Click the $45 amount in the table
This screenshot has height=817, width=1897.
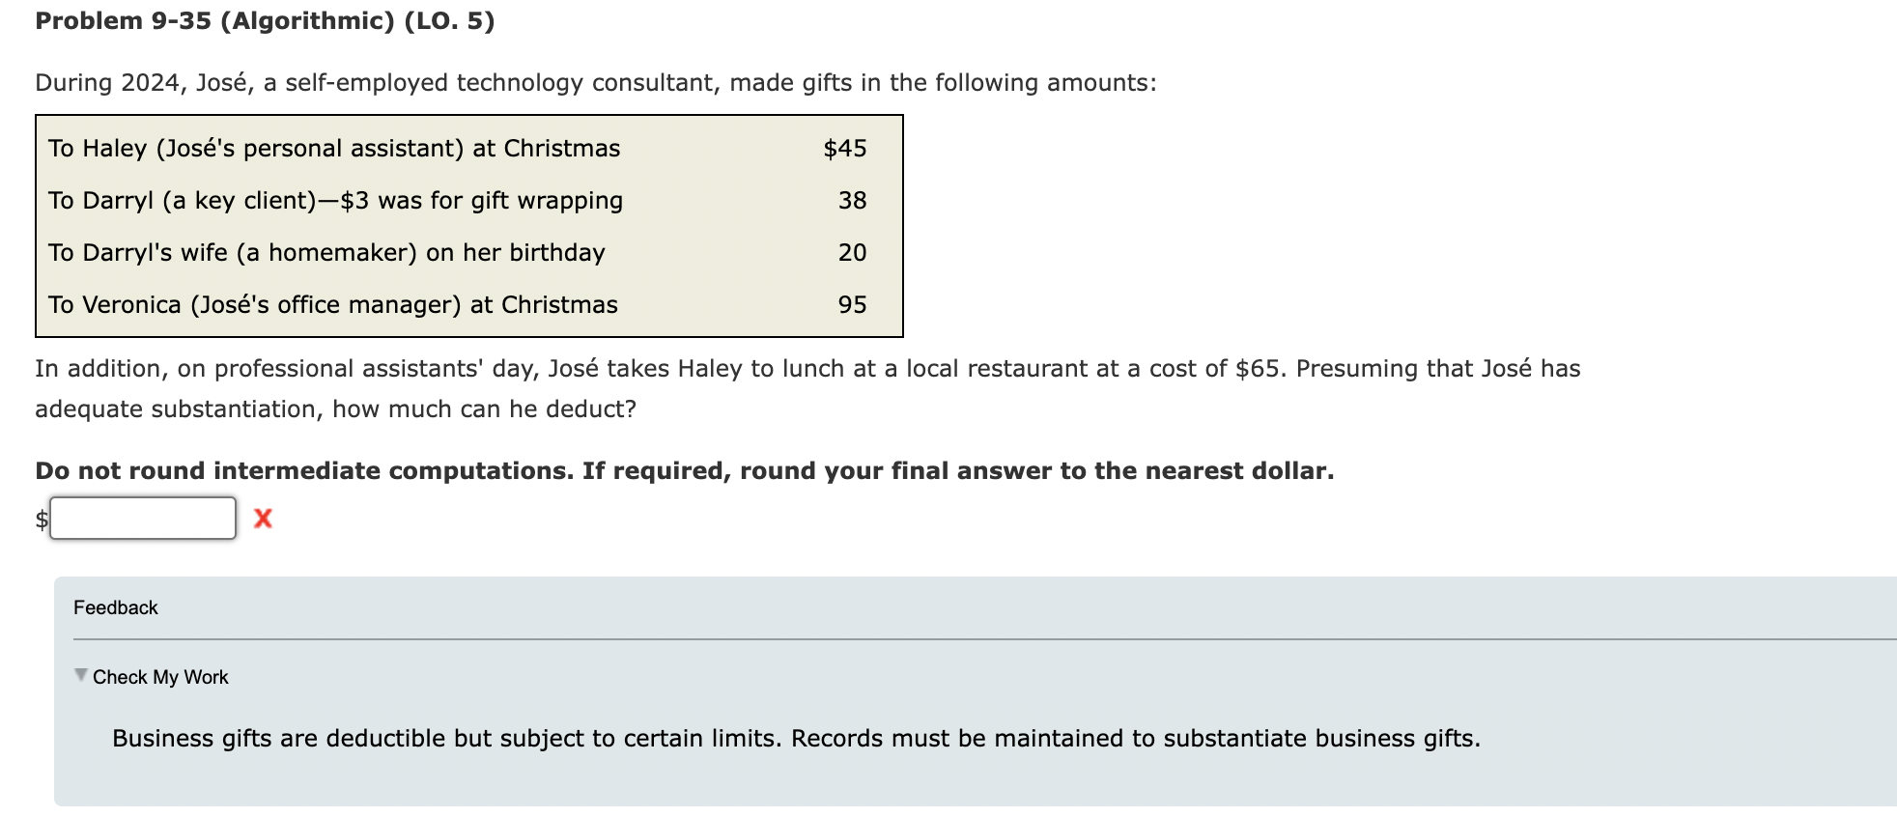(845, 148)
